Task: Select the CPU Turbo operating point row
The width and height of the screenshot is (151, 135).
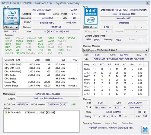Action: pyautogui.click(x=41, y=75)
